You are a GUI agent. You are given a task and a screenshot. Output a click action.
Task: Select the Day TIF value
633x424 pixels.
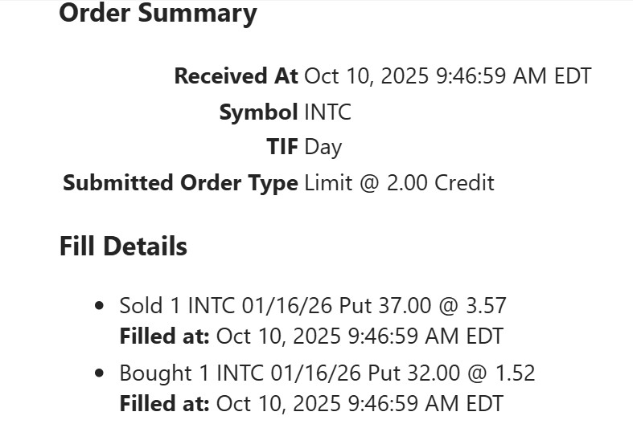click(323, 148)
